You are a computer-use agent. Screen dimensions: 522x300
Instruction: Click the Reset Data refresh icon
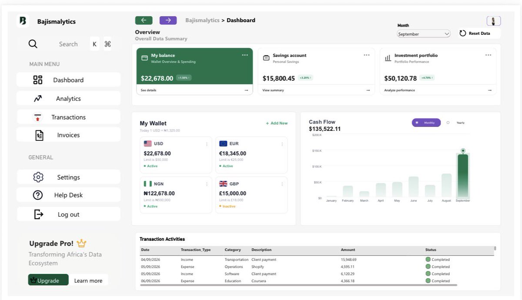tap(463, 33)
